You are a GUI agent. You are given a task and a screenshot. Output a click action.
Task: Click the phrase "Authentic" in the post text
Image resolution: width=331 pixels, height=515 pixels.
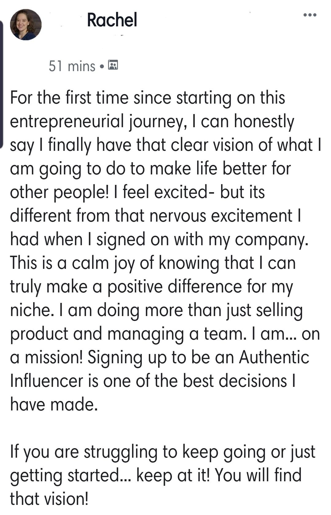coord(274,357)
